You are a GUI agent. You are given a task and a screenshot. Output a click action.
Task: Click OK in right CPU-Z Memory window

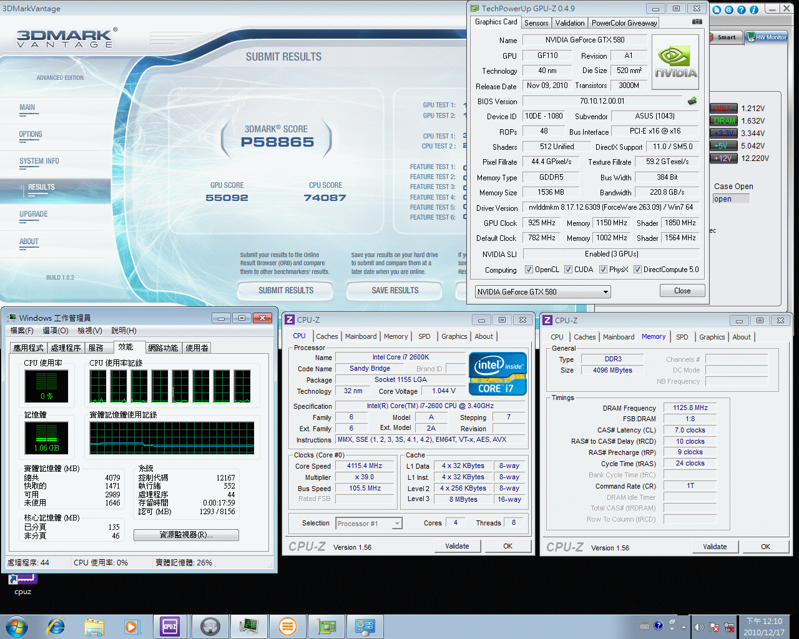pos(765,547)
